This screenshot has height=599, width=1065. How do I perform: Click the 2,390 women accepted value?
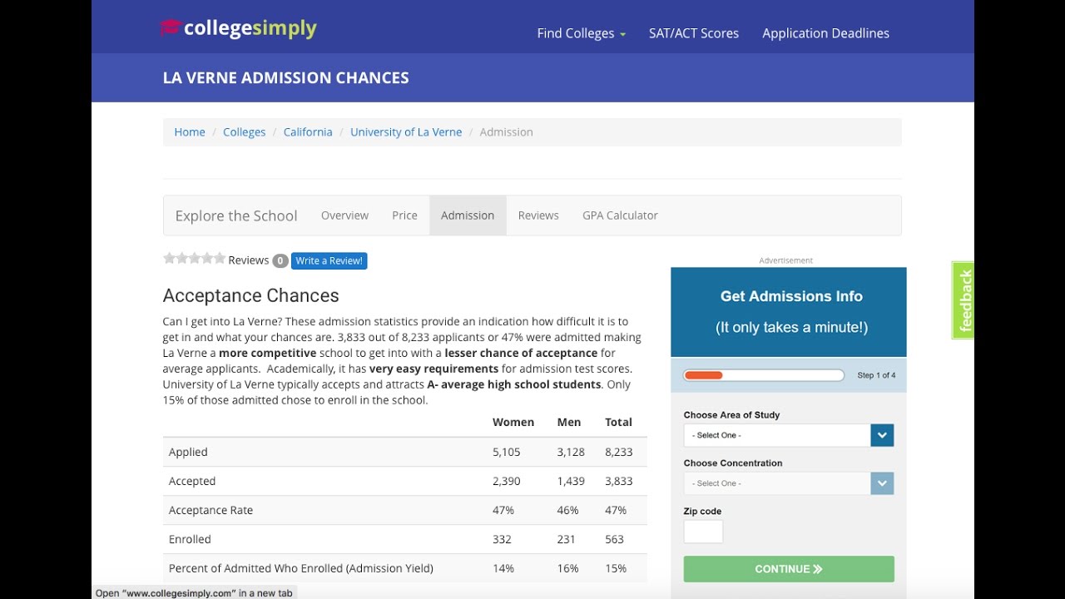507,482
